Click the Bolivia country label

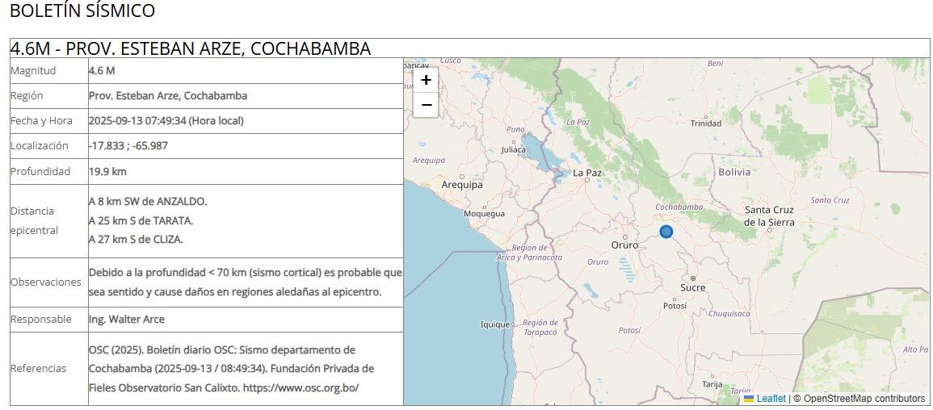(x=734, y=172)
